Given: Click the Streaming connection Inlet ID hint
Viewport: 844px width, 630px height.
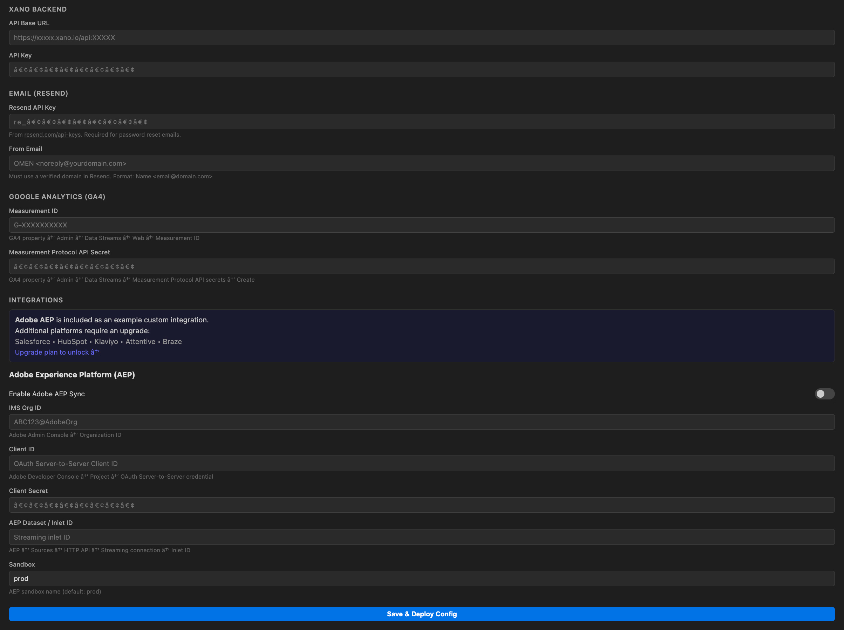Looking at the screenshot, I should tap(100, 550).
